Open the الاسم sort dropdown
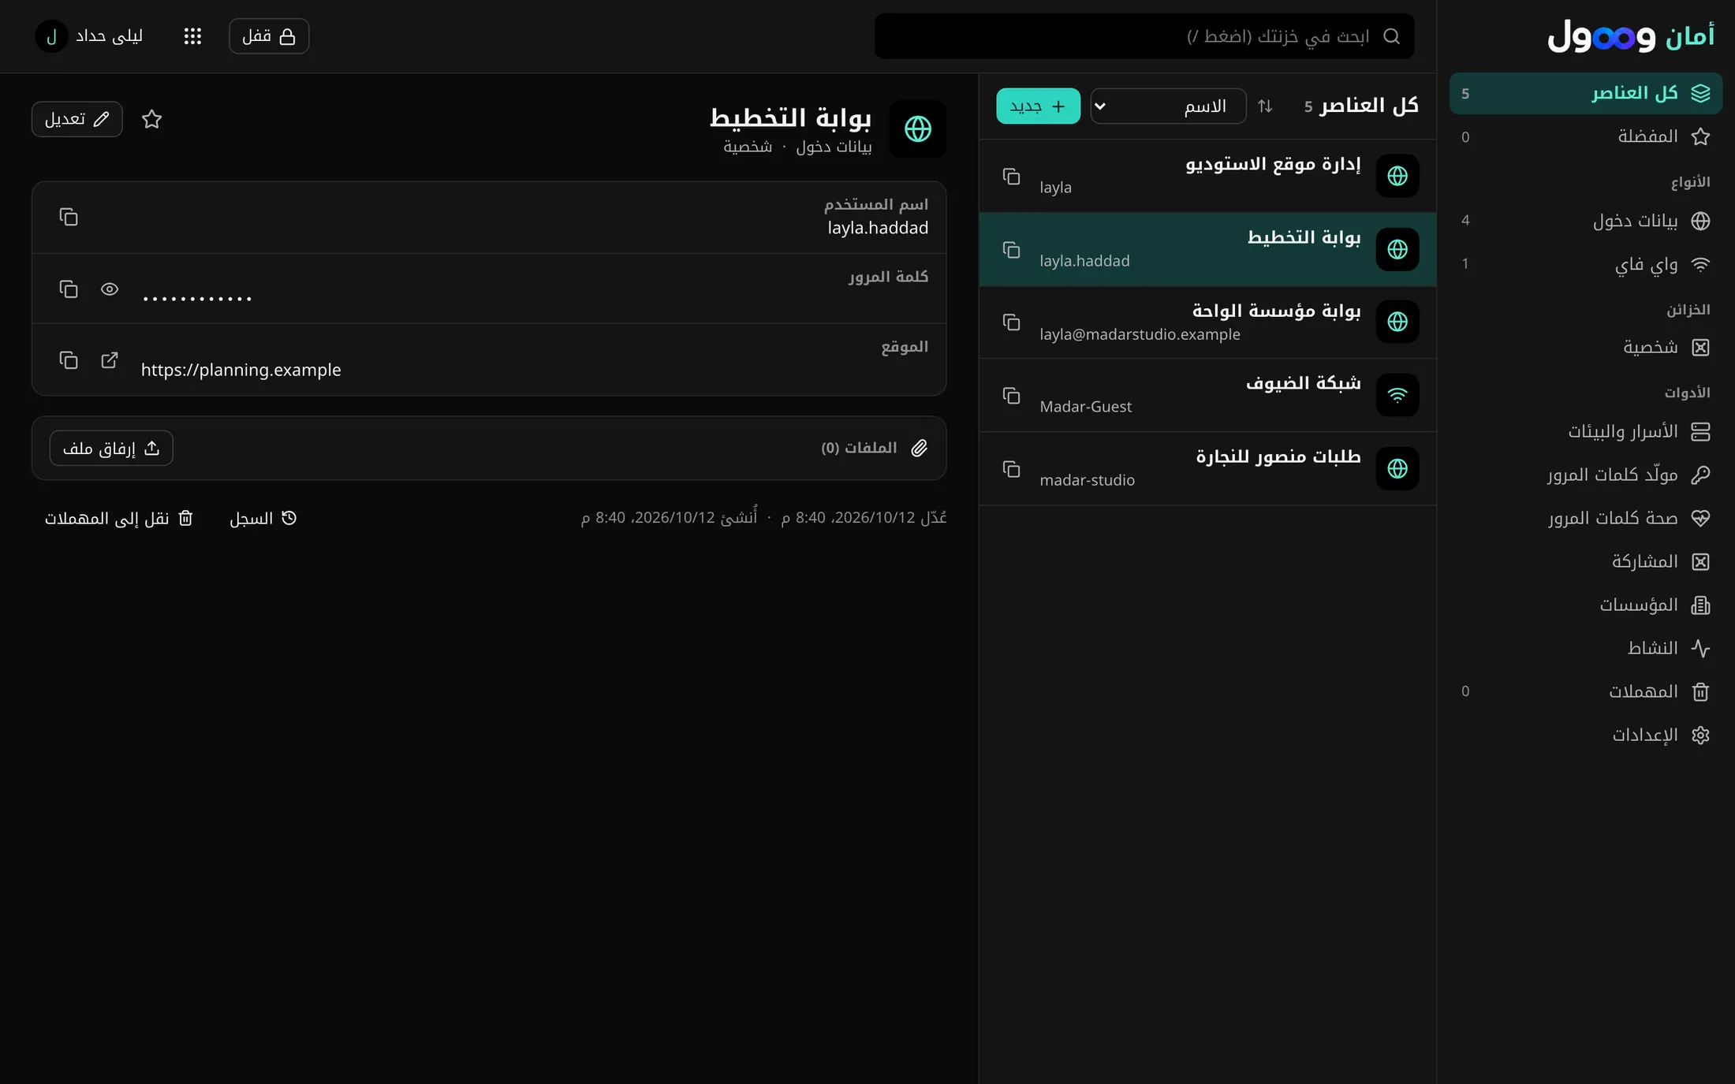Image resolution: width=1735 pixels, height=1084 pixels. [1168, 106]
